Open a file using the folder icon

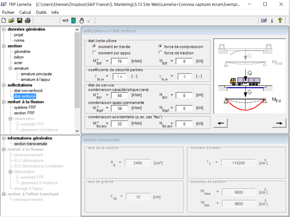[x=11, y=20]
